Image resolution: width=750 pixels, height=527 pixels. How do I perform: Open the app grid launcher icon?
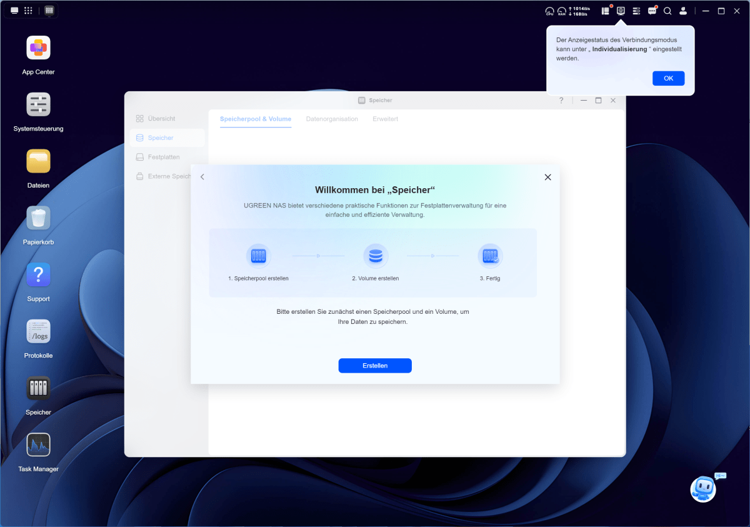pos(28,11)
